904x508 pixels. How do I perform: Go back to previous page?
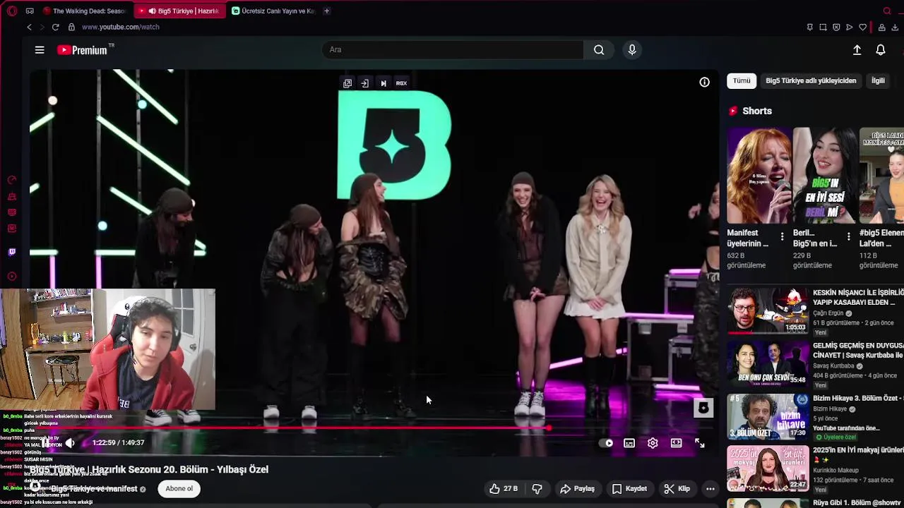(29, 27)
